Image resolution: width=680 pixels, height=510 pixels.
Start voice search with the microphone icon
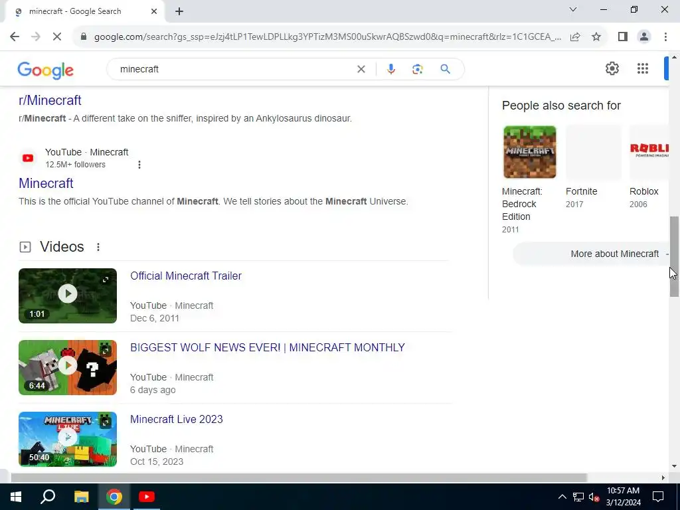[390, 69]
